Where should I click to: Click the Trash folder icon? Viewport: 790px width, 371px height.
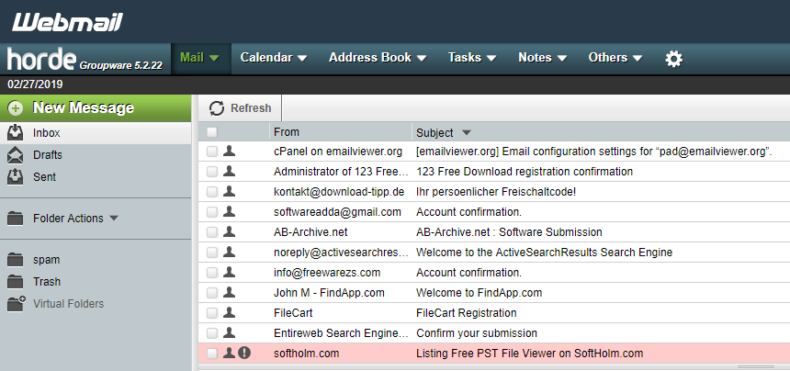[x=15, y=282]
